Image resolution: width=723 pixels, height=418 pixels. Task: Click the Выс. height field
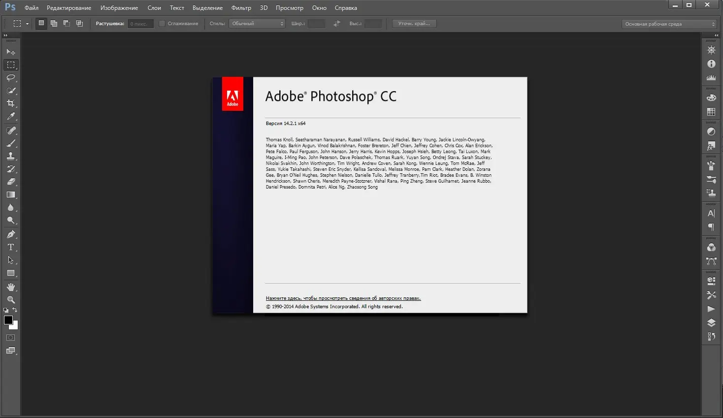pyautogui.click(x=373, y=24)
